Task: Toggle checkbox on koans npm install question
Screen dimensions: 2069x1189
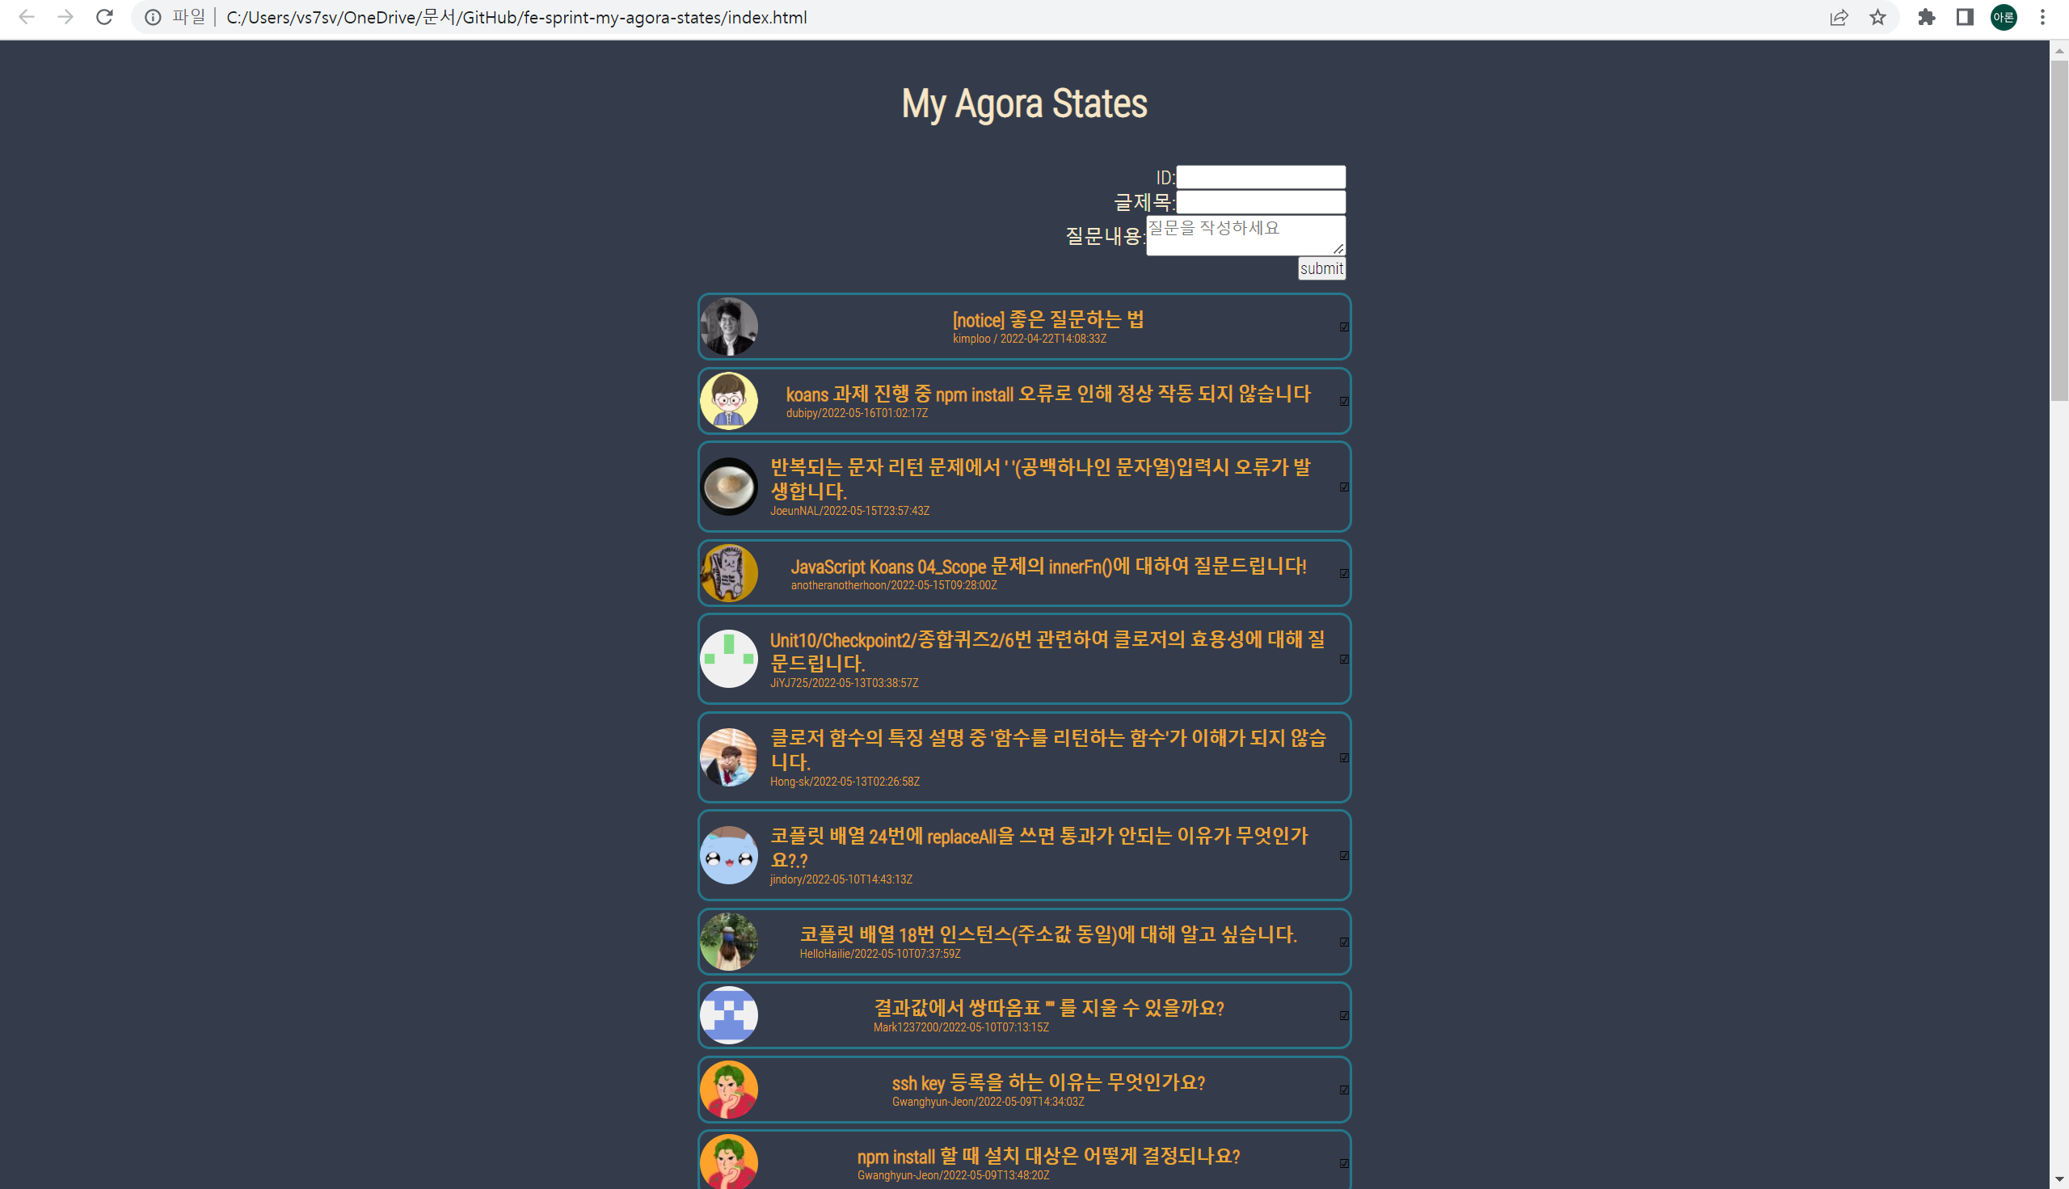Action: pyautogui.click(x=1344, y=401)
